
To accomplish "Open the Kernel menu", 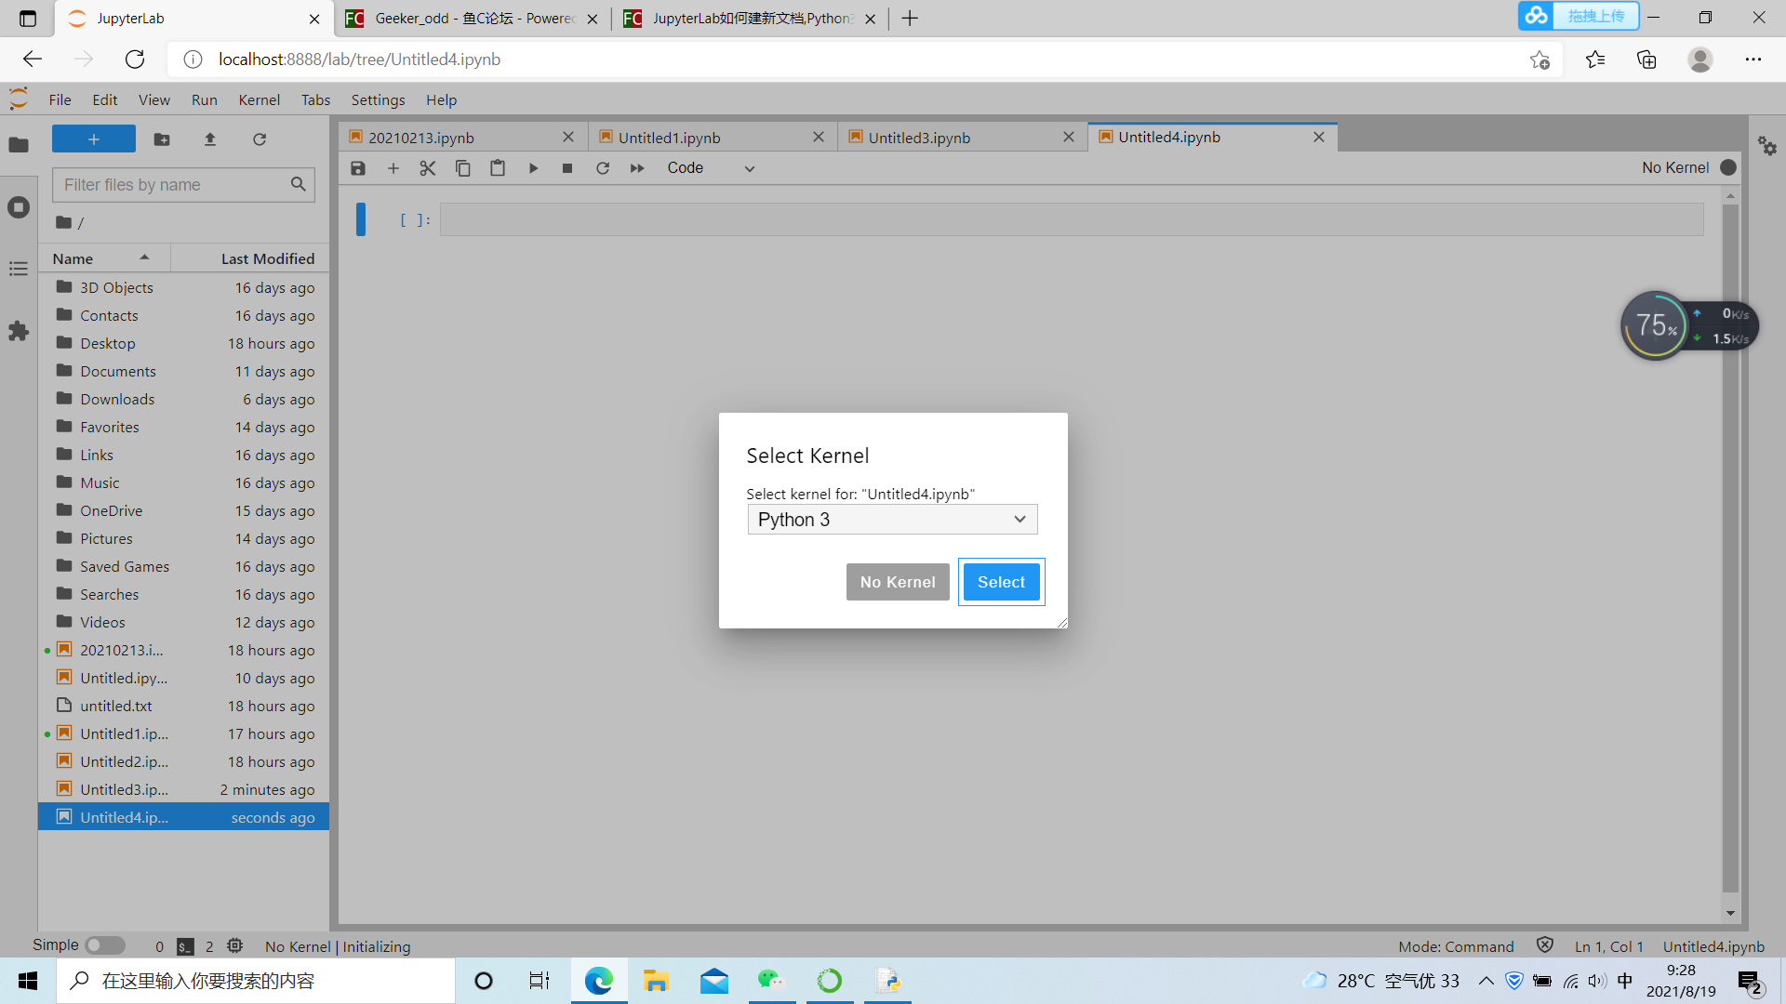I will point(260,99).
